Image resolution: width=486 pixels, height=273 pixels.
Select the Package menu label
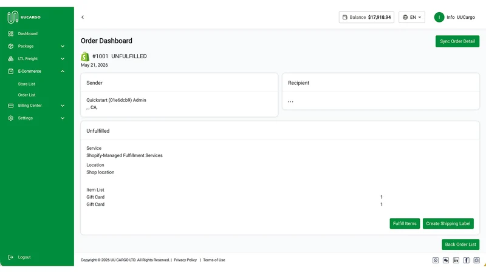[x=26, y=46]
